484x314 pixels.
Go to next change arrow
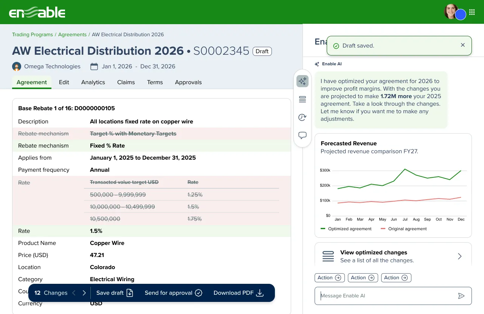[84, 293]
